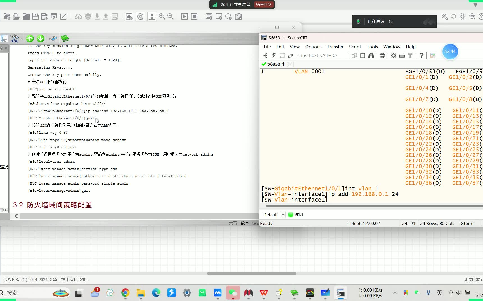Click the taskbar 搜索 search box
The width and height of the screenshot is (483, 301).
click(x=35, y=293)
